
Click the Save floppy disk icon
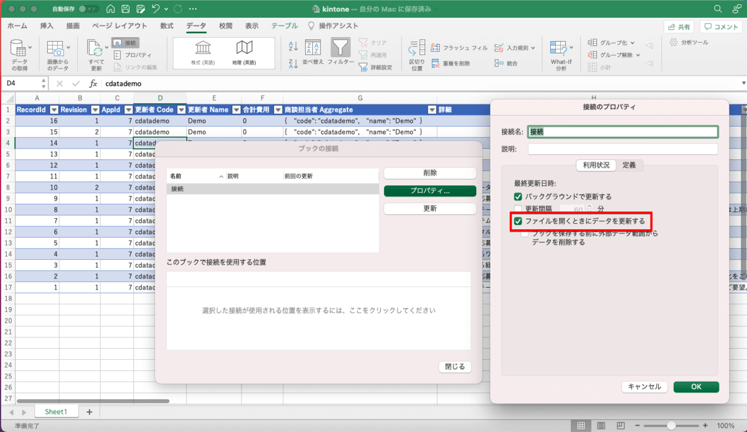[125, 9]
